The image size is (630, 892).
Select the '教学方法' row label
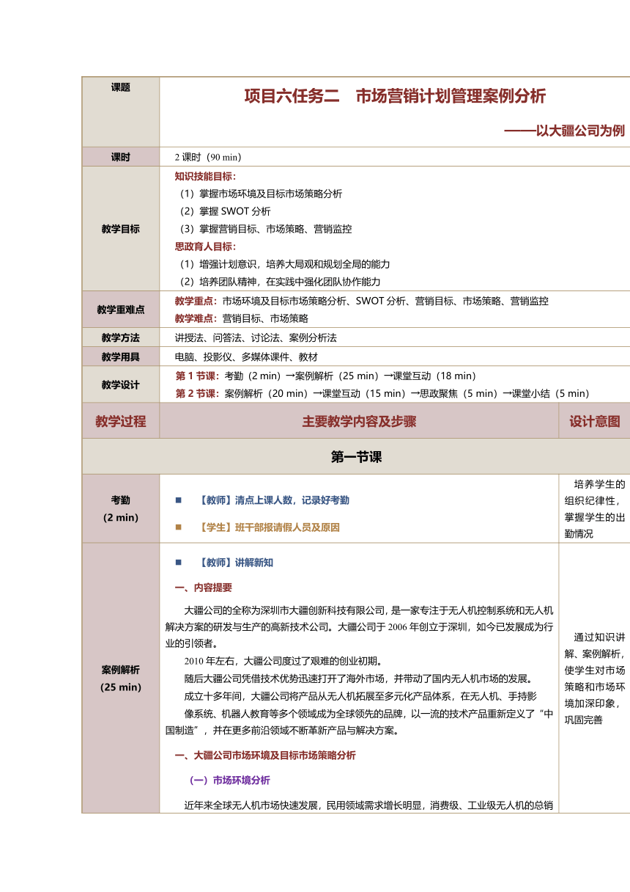click(121, 338)
